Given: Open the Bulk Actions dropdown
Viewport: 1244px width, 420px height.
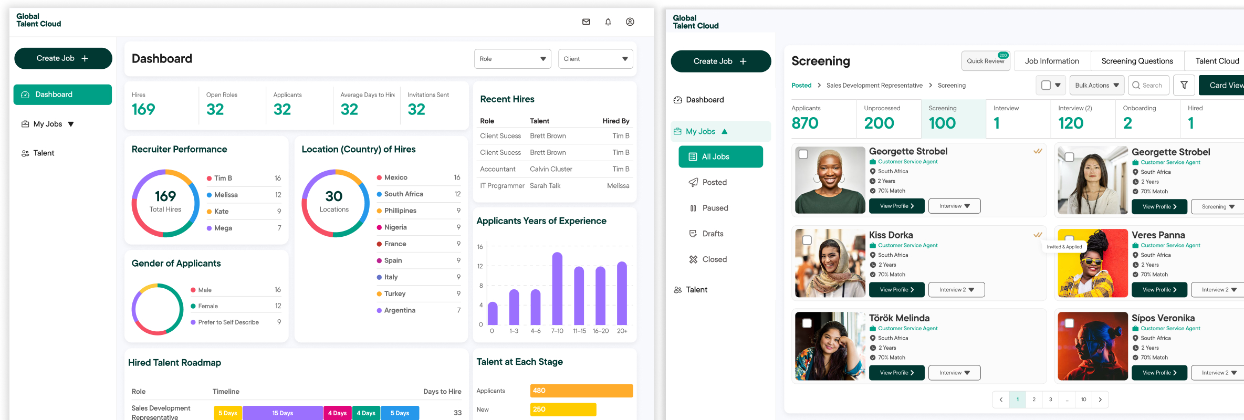Looking at the screenshot, I should point(1096,85).
